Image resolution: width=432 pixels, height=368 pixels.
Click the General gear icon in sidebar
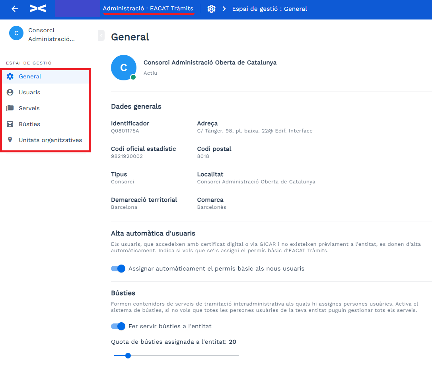(x=10, y=76)
